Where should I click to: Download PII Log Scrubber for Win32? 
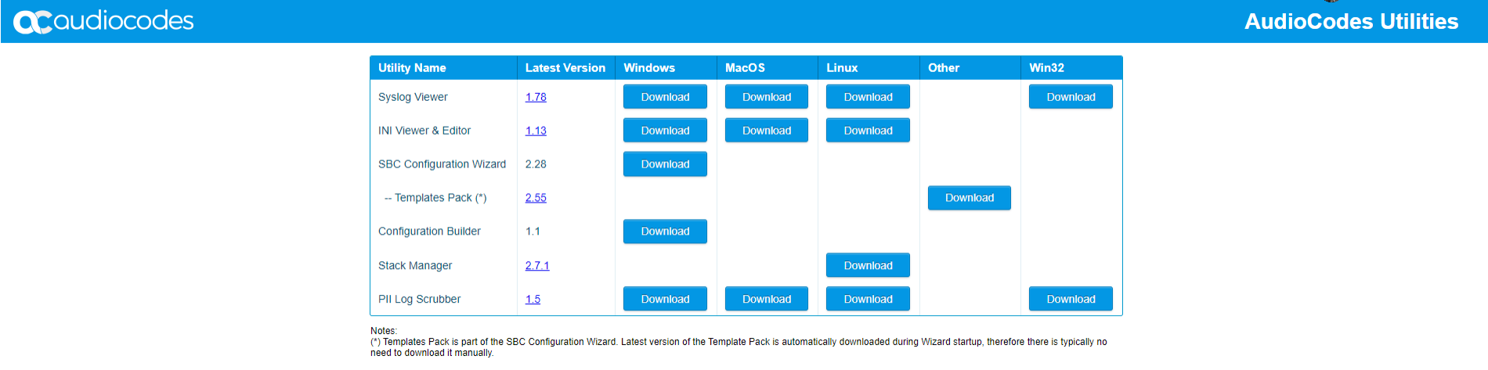pos(1071,300)
